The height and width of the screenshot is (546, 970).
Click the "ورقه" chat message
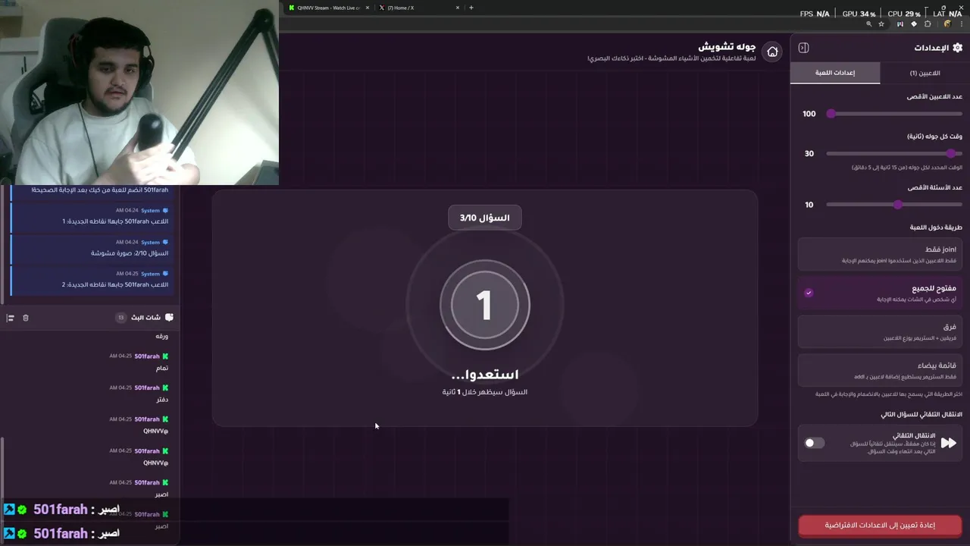[x=161, y=336]
